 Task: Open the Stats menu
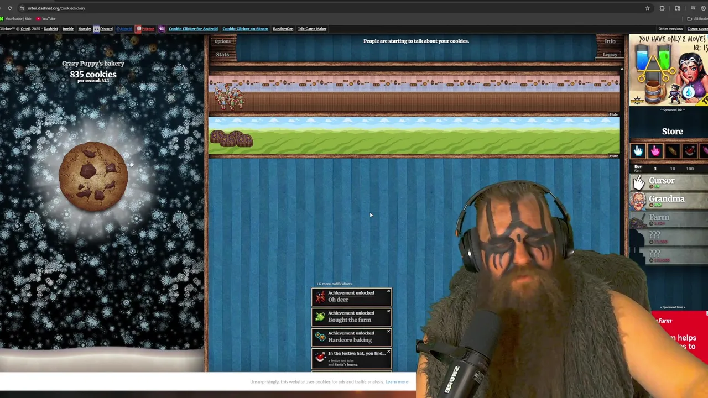[222, 54]
